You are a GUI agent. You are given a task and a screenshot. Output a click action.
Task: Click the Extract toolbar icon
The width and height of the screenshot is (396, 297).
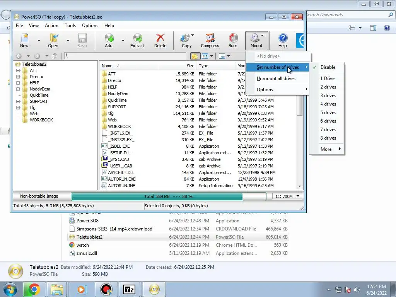coord(137,40)
